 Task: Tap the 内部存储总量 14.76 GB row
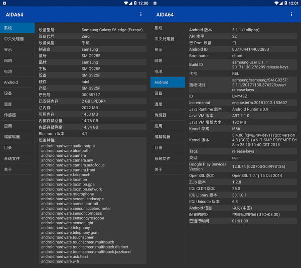(92, 121)
